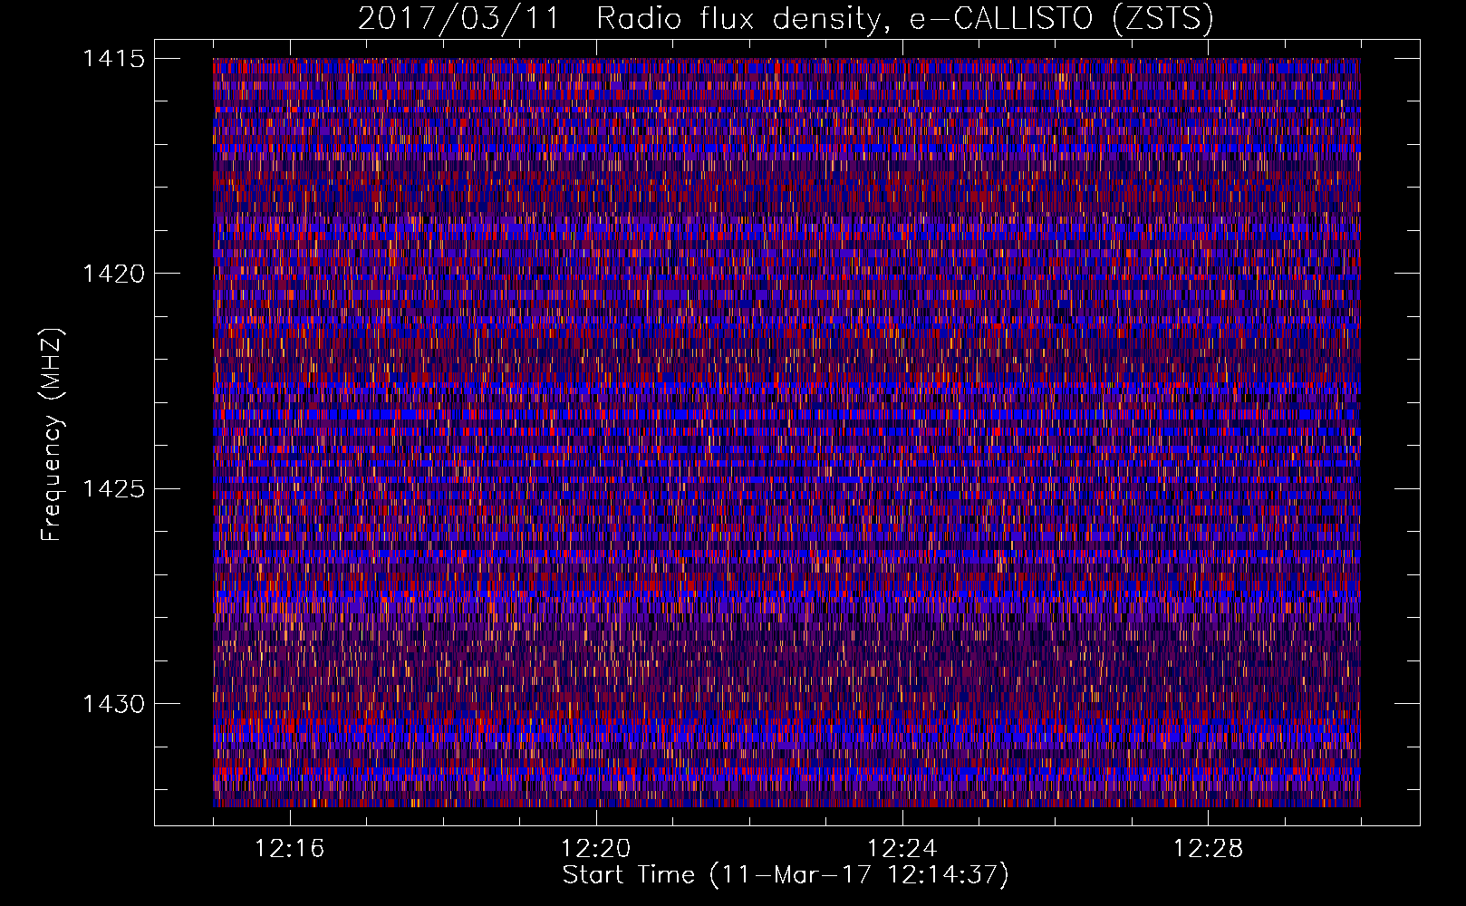
Task: Click the '12:28' time axis label
Action: click(x=1209, y=849)
